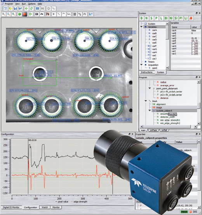The width and height of the screenshot is (202, 215).
Task: Click the green play triangle icon
Action: tap(31, 14)
